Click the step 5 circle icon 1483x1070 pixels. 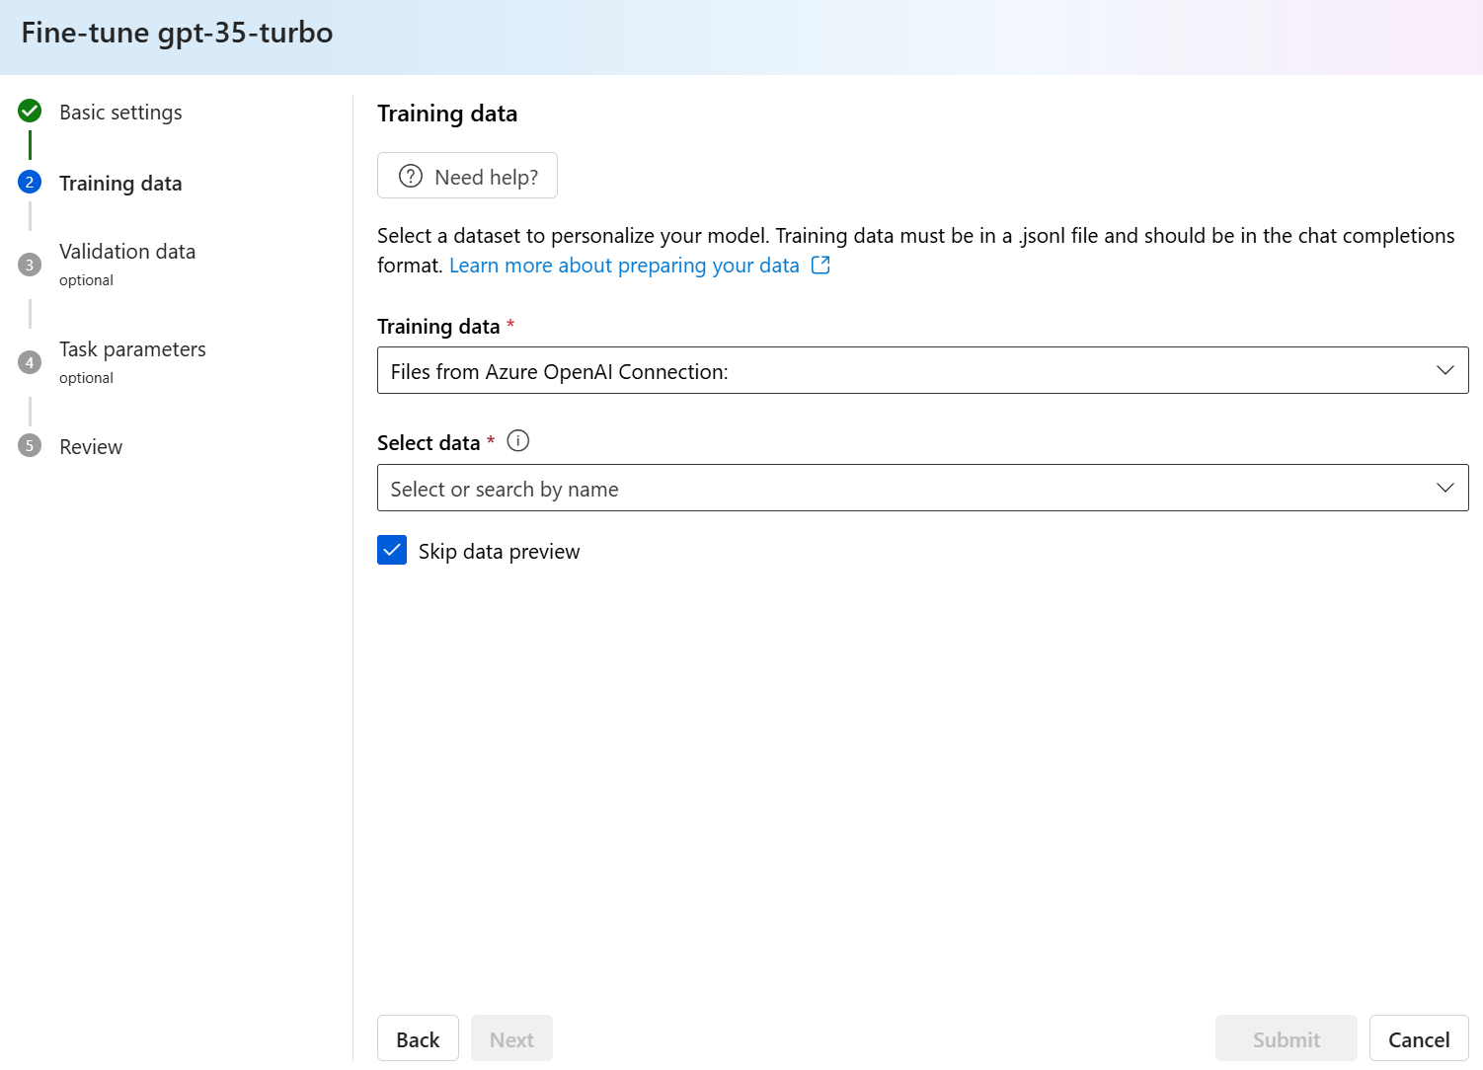pyautogui.click(x=30, y=445)
